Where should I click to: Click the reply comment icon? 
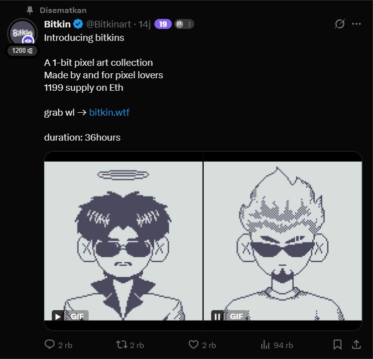coord(49,345)
